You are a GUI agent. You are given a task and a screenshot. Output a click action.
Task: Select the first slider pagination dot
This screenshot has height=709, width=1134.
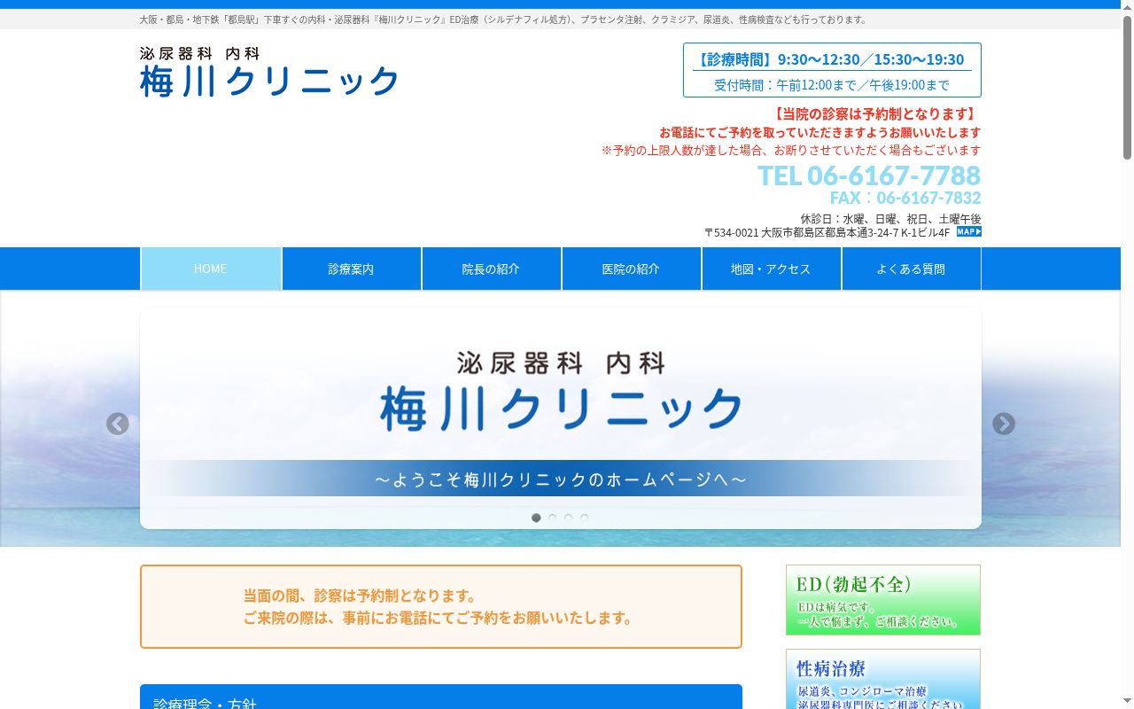coord(536,518)
